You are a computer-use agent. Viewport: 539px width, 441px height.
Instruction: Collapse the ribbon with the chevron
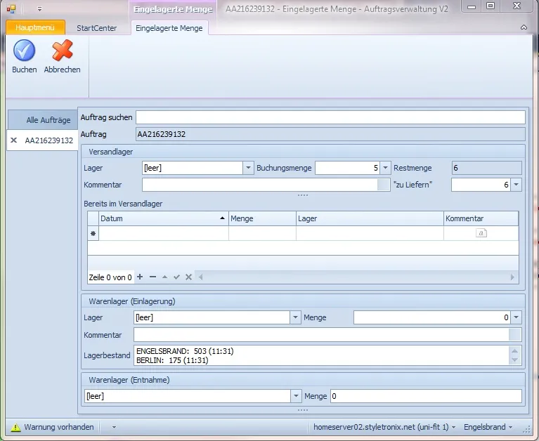[x=524, y=27]
